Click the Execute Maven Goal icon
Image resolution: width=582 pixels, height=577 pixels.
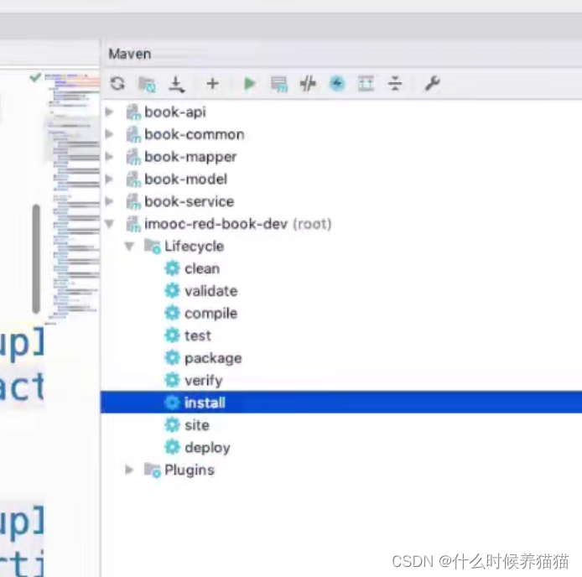point(278,84)
